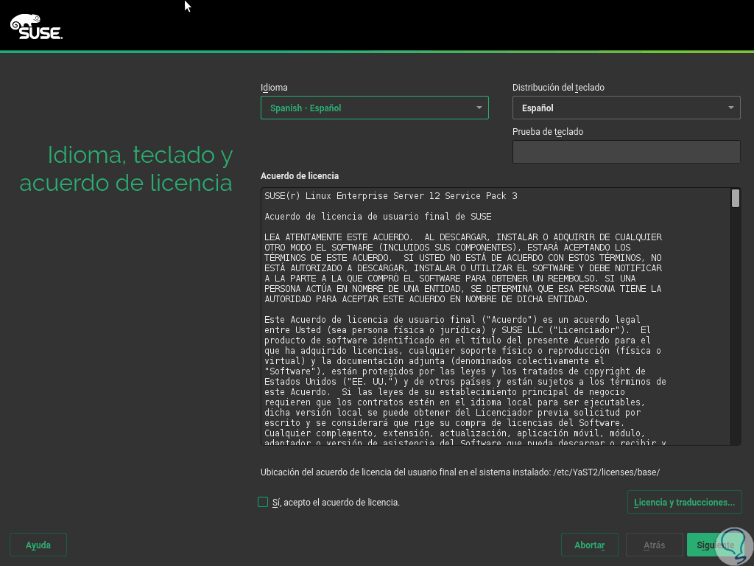754x566 pixels.
Task: Open the keyboard layout Español dropdown
Action: tap(626, 108)
